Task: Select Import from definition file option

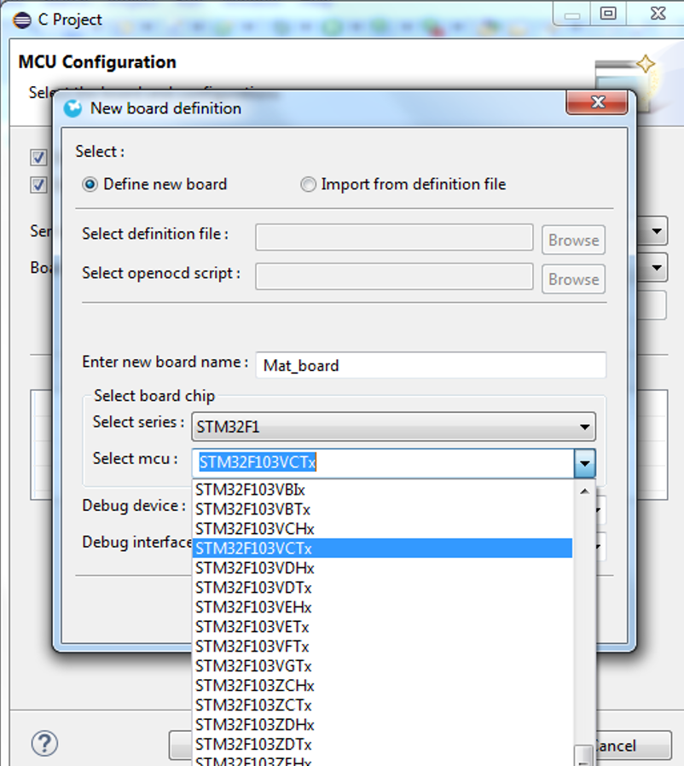Action: [x=308, y=184]
